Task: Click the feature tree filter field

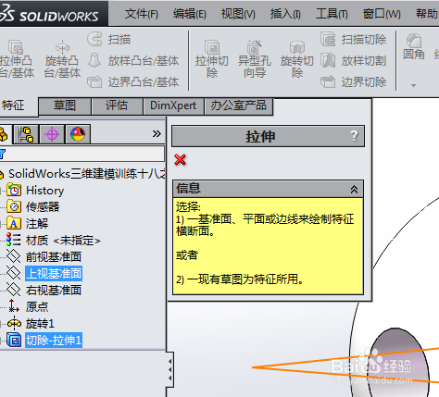Action: [x=82, y=154]
